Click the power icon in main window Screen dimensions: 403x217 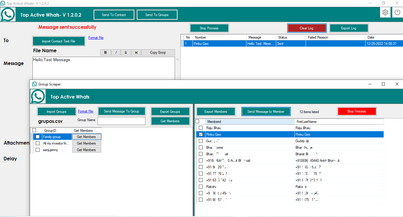coord(397,12)
